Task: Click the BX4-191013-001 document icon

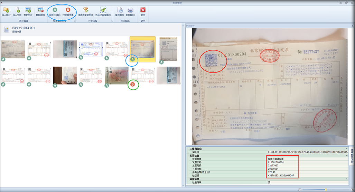Action: click(7, 29)
